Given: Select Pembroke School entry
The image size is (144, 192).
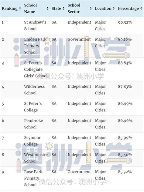Looking at the screenshot, I should (33, 124).
